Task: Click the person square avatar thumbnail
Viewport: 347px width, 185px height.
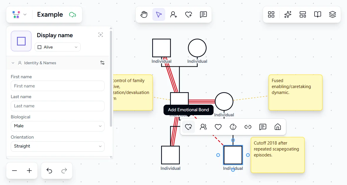Action: click(21, 41)
